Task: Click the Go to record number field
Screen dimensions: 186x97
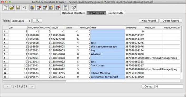Action: tap(169, 87)
